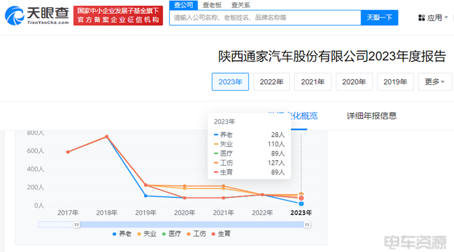
Task: Click the blue 养老 2023 data point
Action: (x=301, y=203)
